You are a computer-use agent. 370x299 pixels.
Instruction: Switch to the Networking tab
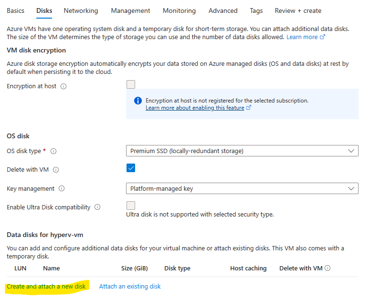coord(81,10)
